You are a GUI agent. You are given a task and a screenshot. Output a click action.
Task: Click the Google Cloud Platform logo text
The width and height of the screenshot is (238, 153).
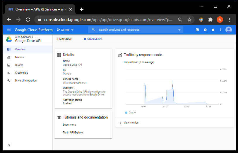point(34,30)
